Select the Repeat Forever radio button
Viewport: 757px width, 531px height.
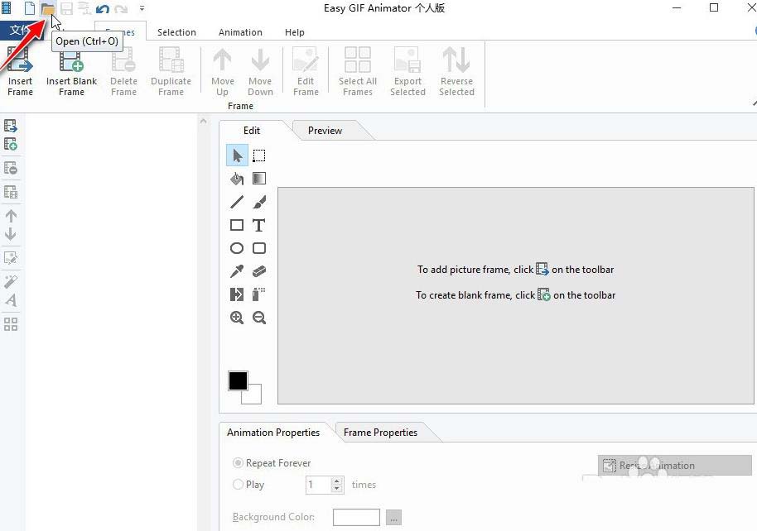click(x=238, y=463)
